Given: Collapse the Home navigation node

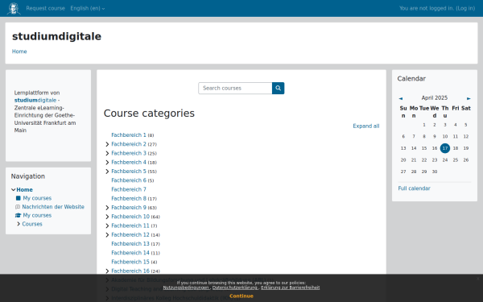Looking at the screenshot, I should tap(13, 190).
